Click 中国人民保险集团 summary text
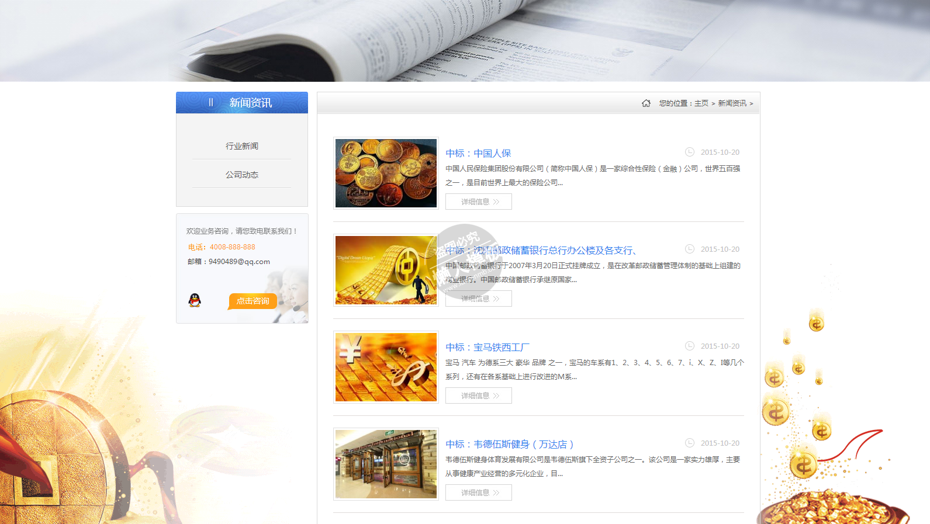The width and height of the screenshot is (930, 524). [593, 175]
